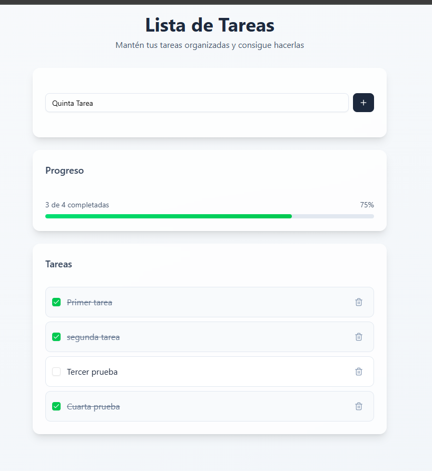Click the plus button to add task

coord(363,103)
